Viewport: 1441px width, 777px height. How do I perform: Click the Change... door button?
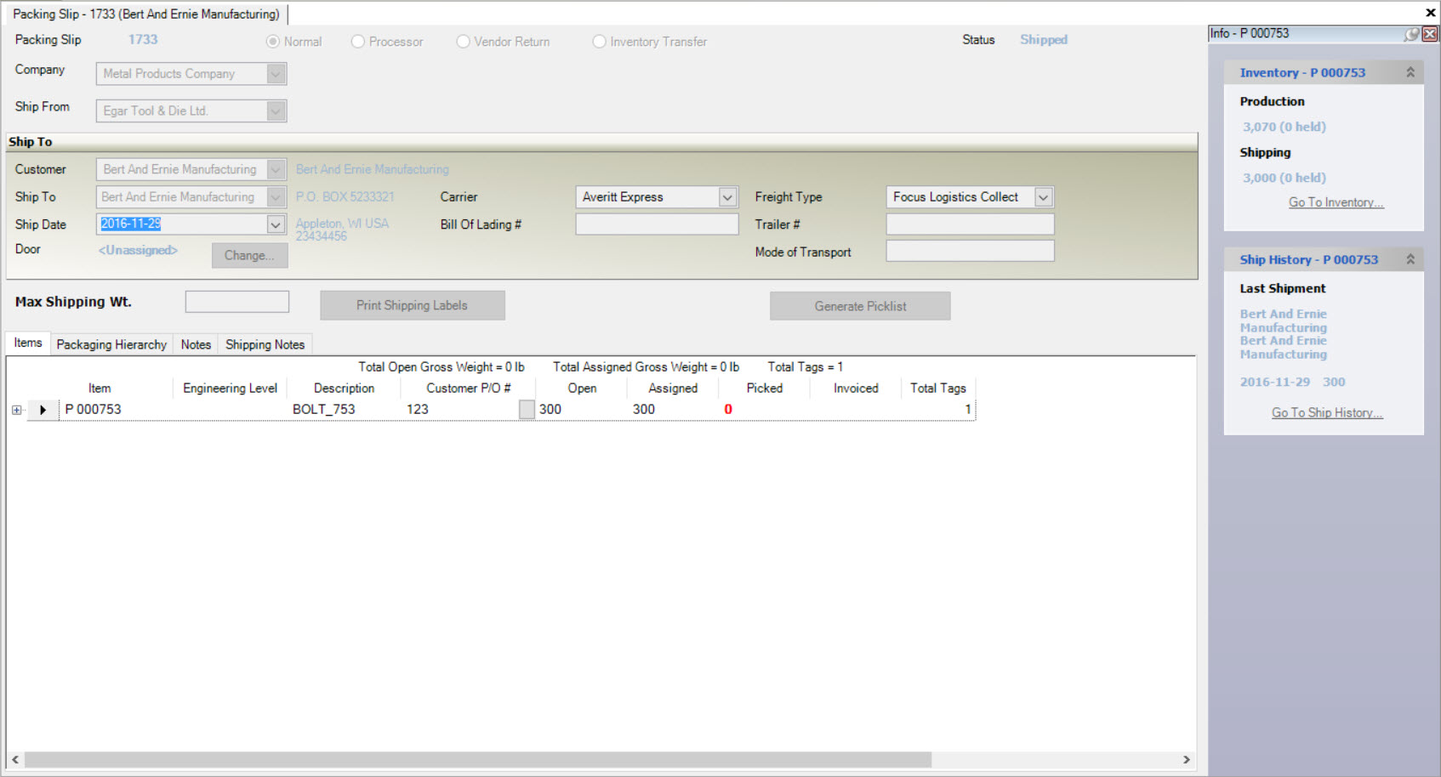coord(249,255)
